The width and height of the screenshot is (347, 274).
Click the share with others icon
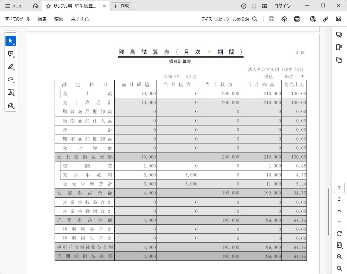coord(313,19)
